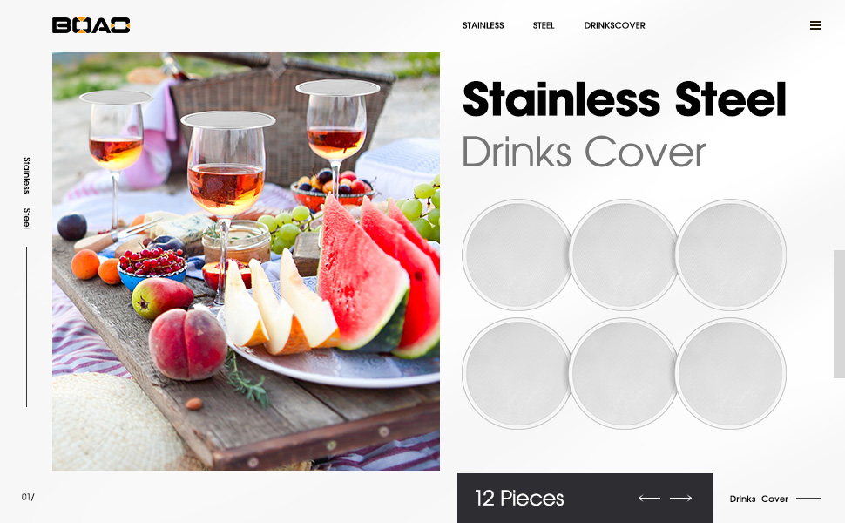Screen dimensions: 845x523
Task: Select the DRINKSCOVER nav item
Action: click(614, 25)
